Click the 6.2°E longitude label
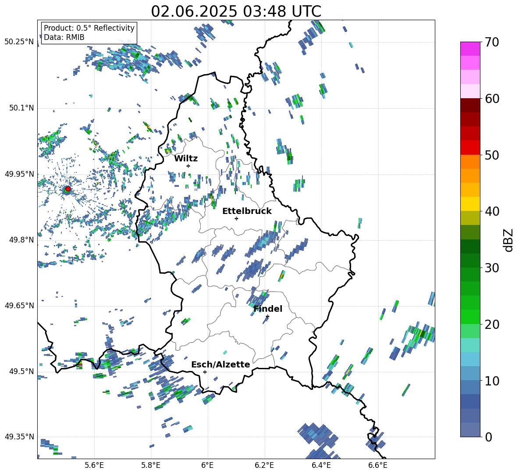519x474 pixels. (x=264, y=465)
